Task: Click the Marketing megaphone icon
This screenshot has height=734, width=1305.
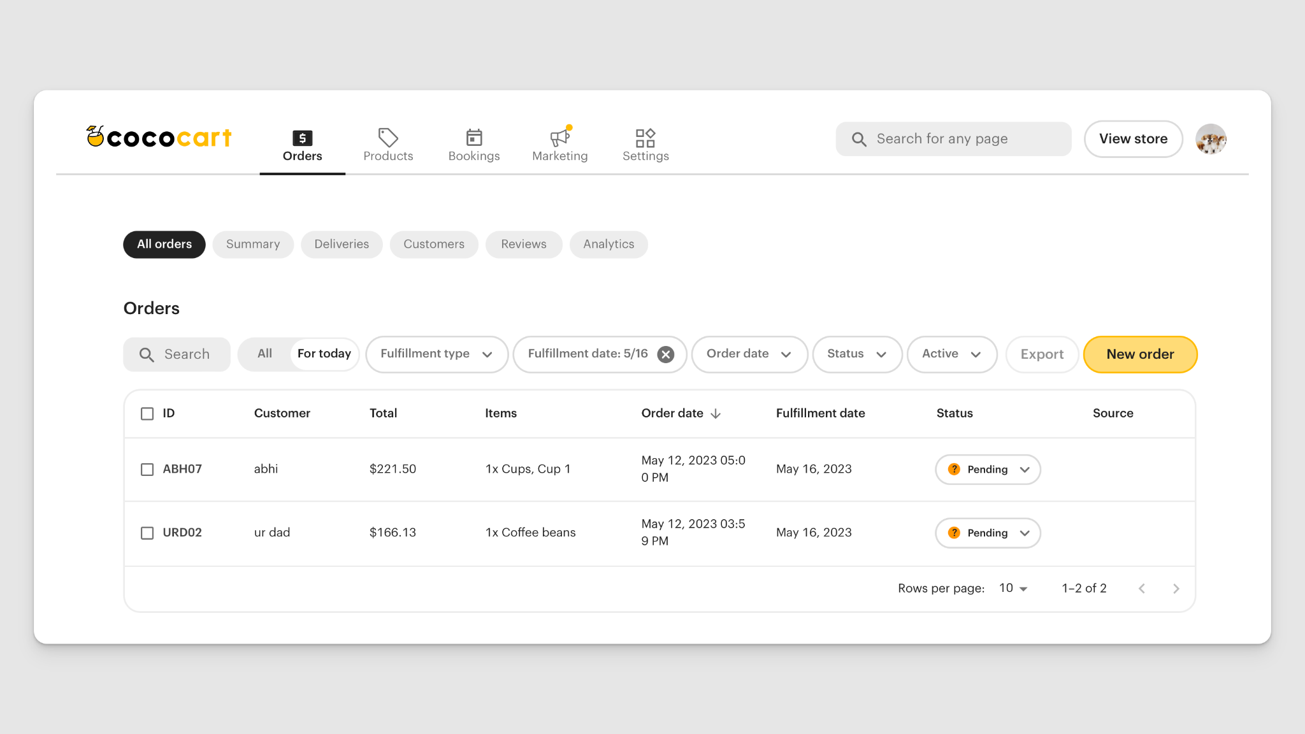Action: (x=559, y=137)
